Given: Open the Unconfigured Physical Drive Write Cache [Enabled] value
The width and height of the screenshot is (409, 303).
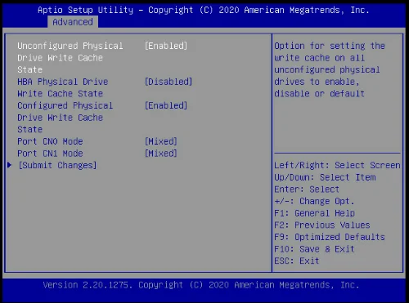Looking at the screenshot, I should click(166, 46).
